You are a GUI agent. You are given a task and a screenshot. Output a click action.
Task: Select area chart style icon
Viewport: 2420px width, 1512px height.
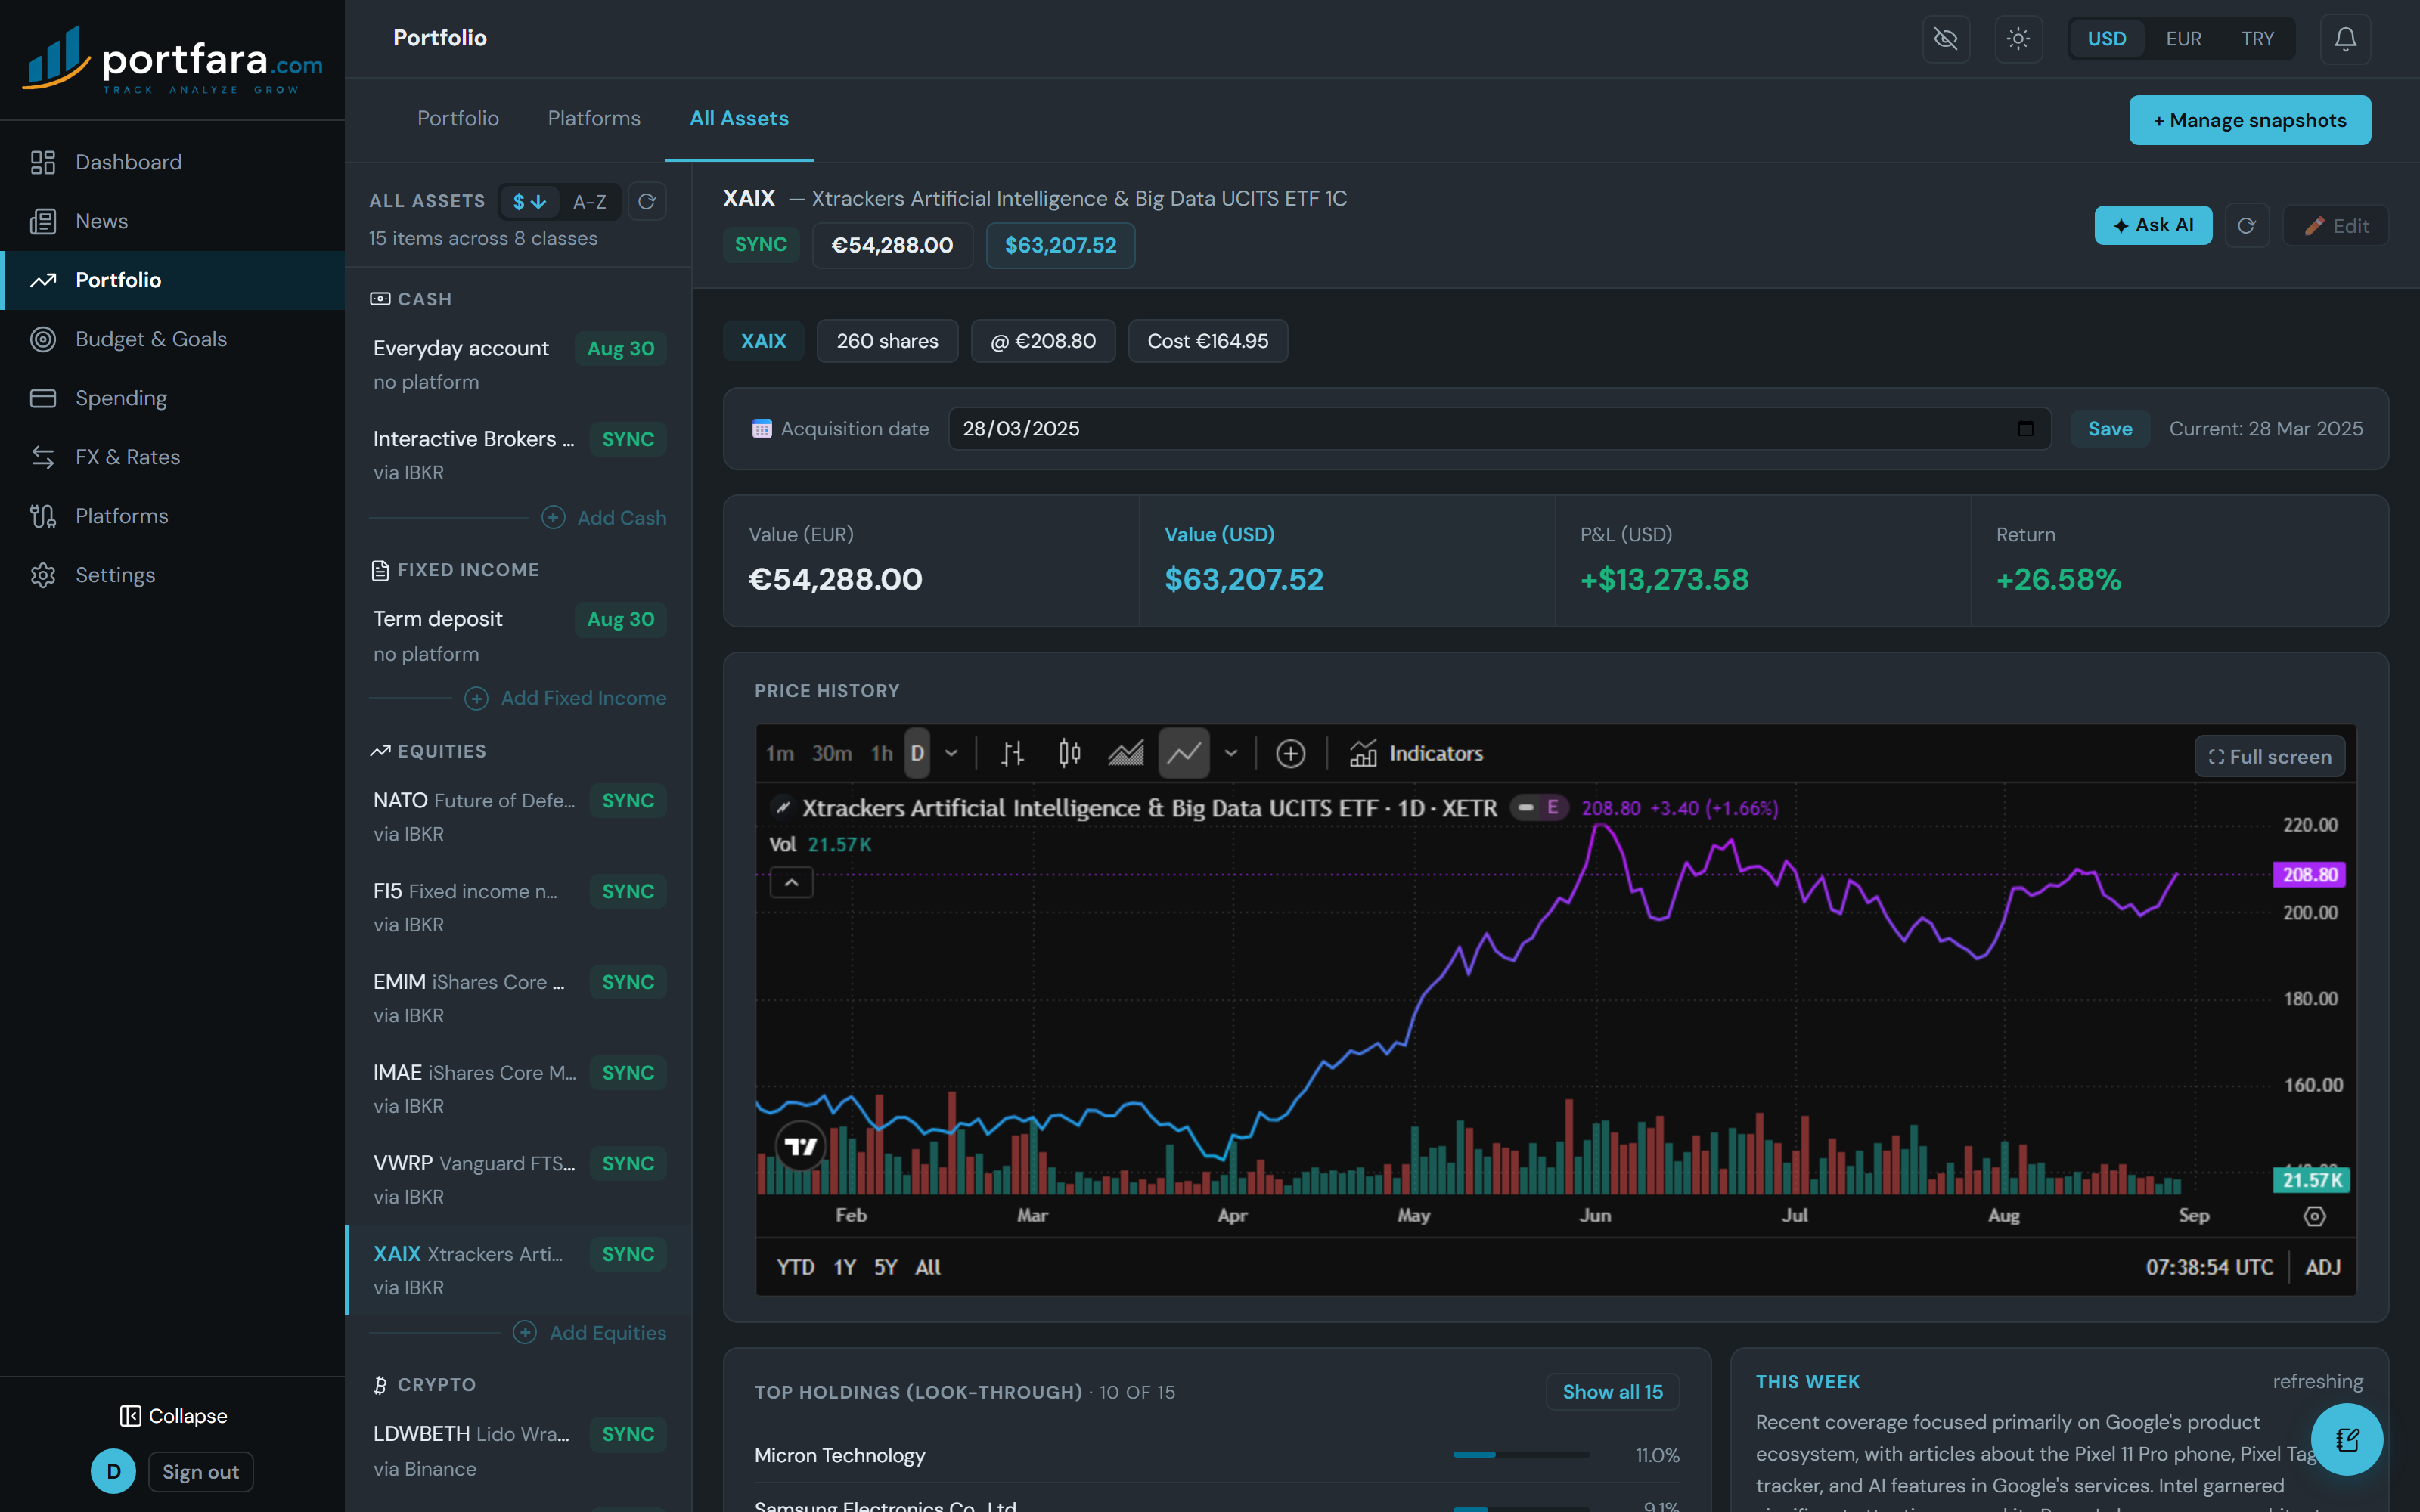[x=1126, y=753]
